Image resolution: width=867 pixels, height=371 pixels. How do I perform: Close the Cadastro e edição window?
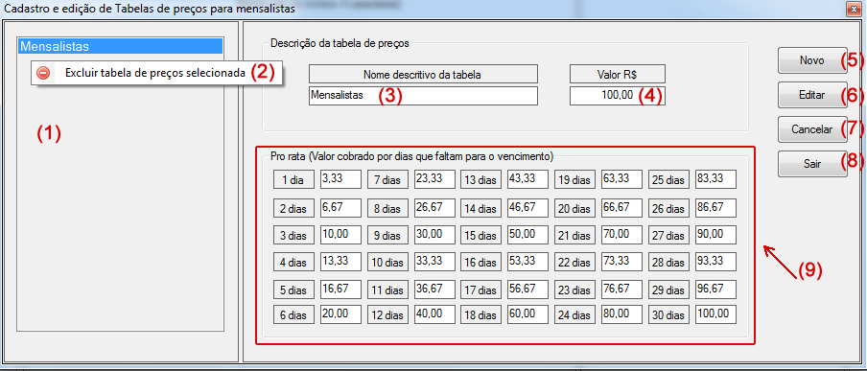point(854,9)
